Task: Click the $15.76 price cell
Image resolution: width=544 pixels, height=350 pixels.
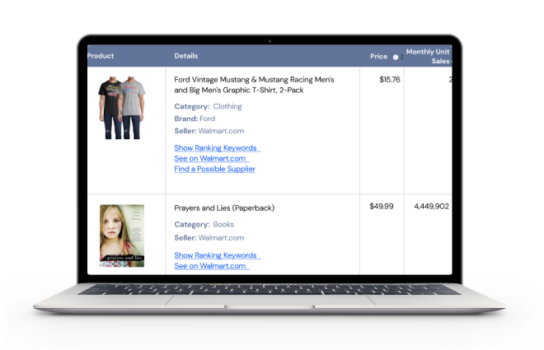Action: click(x=390, y=80)
